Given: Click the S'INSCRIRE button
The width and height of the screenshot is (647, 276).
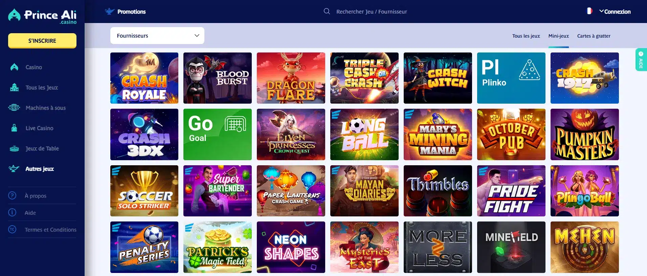Looking at the screenshot, I should click(x=42, y=41).
